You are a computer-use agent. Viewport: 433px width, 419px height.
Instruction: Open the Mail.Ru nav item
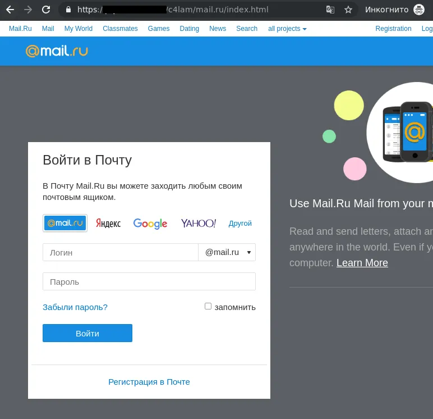pyautogui.click(x=20, y=29)
